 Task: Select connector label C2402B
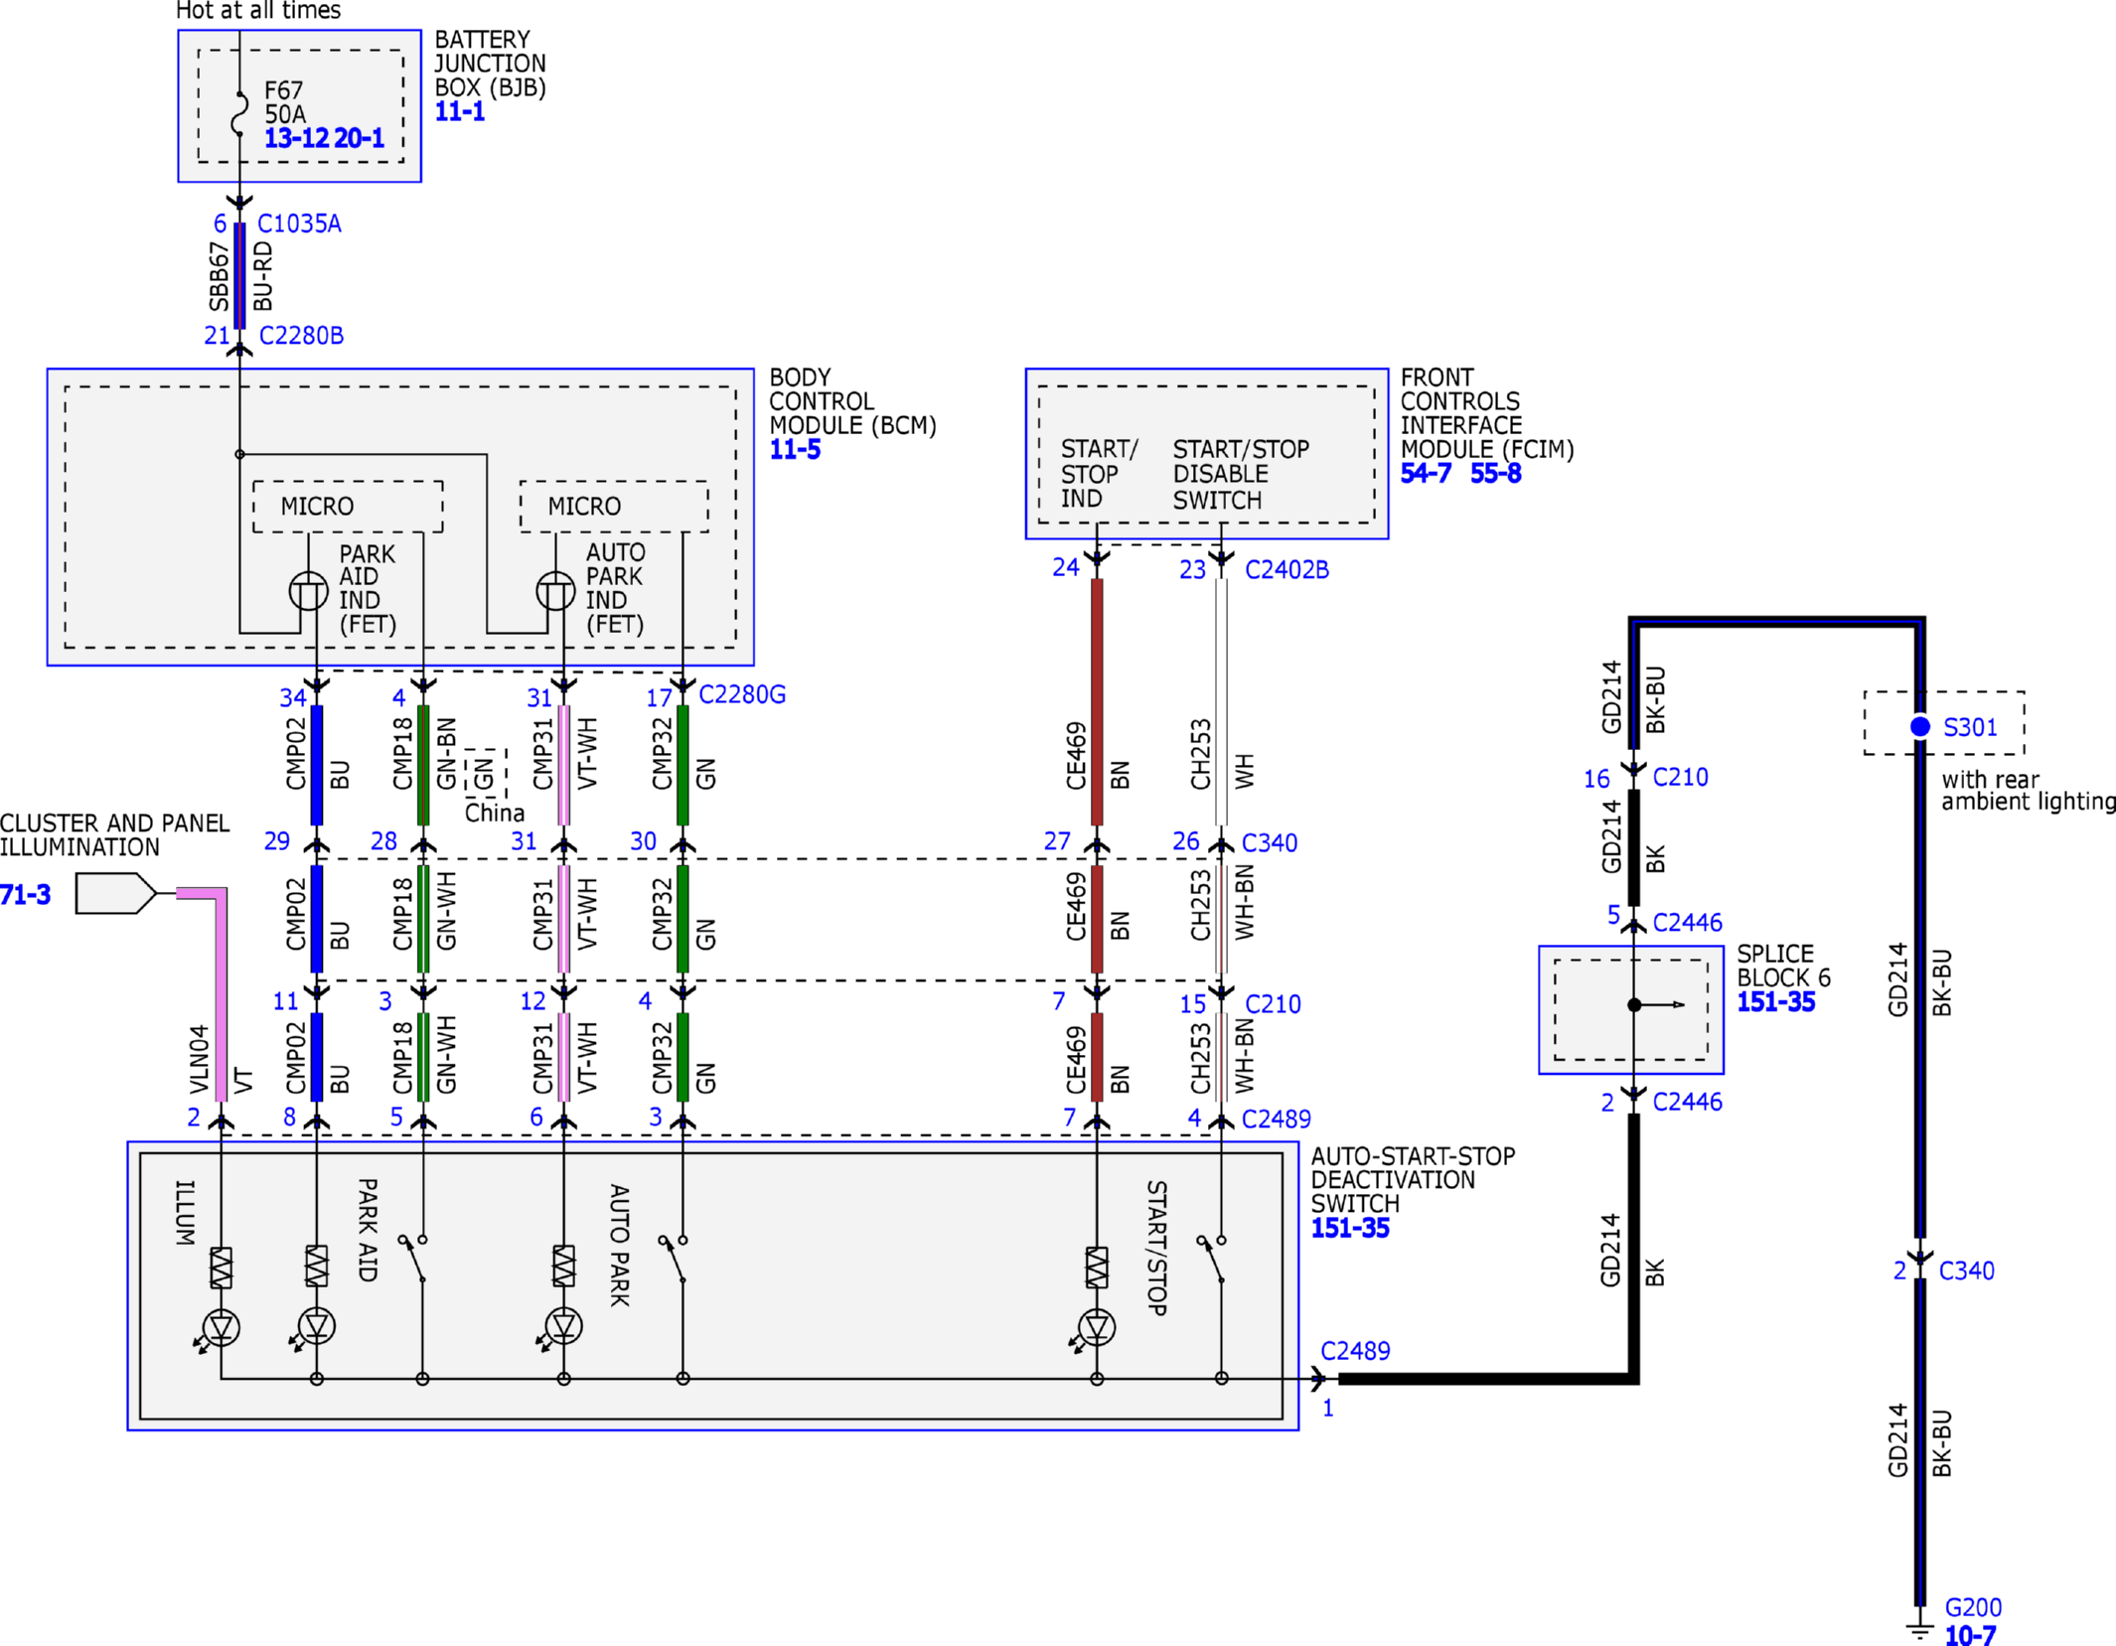point(1286,569)
